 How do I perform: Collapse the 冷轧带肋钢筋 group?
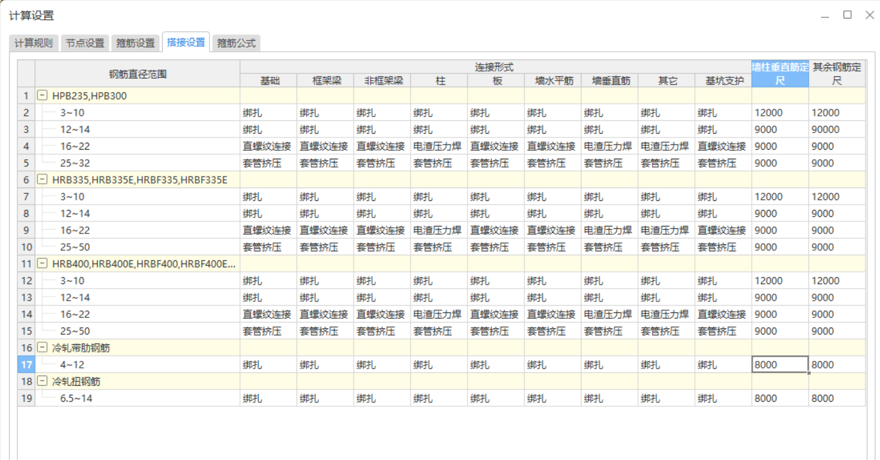[x=42, y=347]
